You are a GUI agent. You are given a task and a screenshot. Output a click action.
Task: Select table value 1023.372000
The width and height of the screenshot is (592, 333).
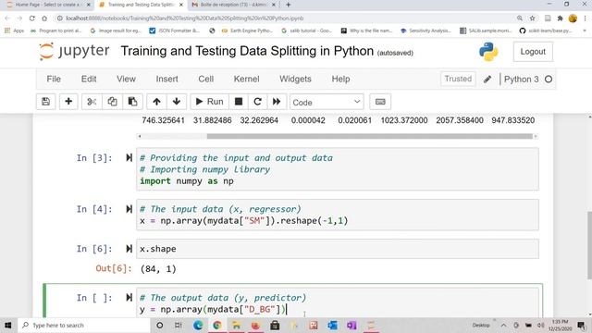click(x=404, y=120)
